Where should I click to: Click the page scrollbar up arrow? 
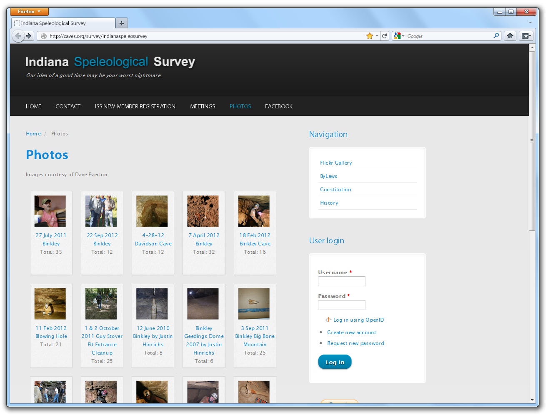532,47
